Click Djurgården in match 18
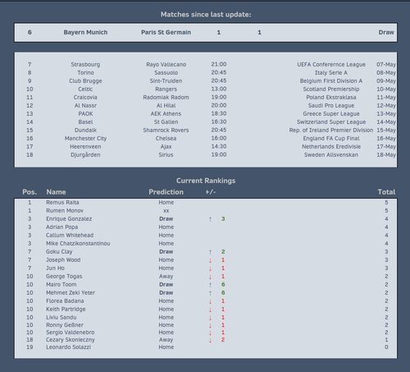Screen dimensions: 410x372 tap(85, 155)
